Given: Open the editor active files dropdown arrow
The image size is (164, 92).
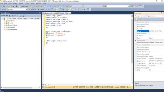Looking at the screenshot, I should (x=132, y=13).
